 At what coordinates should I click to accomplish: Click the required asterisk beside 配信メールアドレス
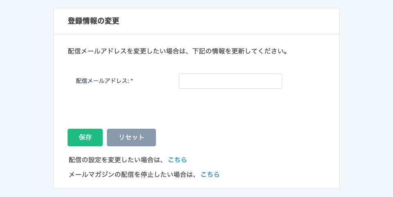coord(132,81)
